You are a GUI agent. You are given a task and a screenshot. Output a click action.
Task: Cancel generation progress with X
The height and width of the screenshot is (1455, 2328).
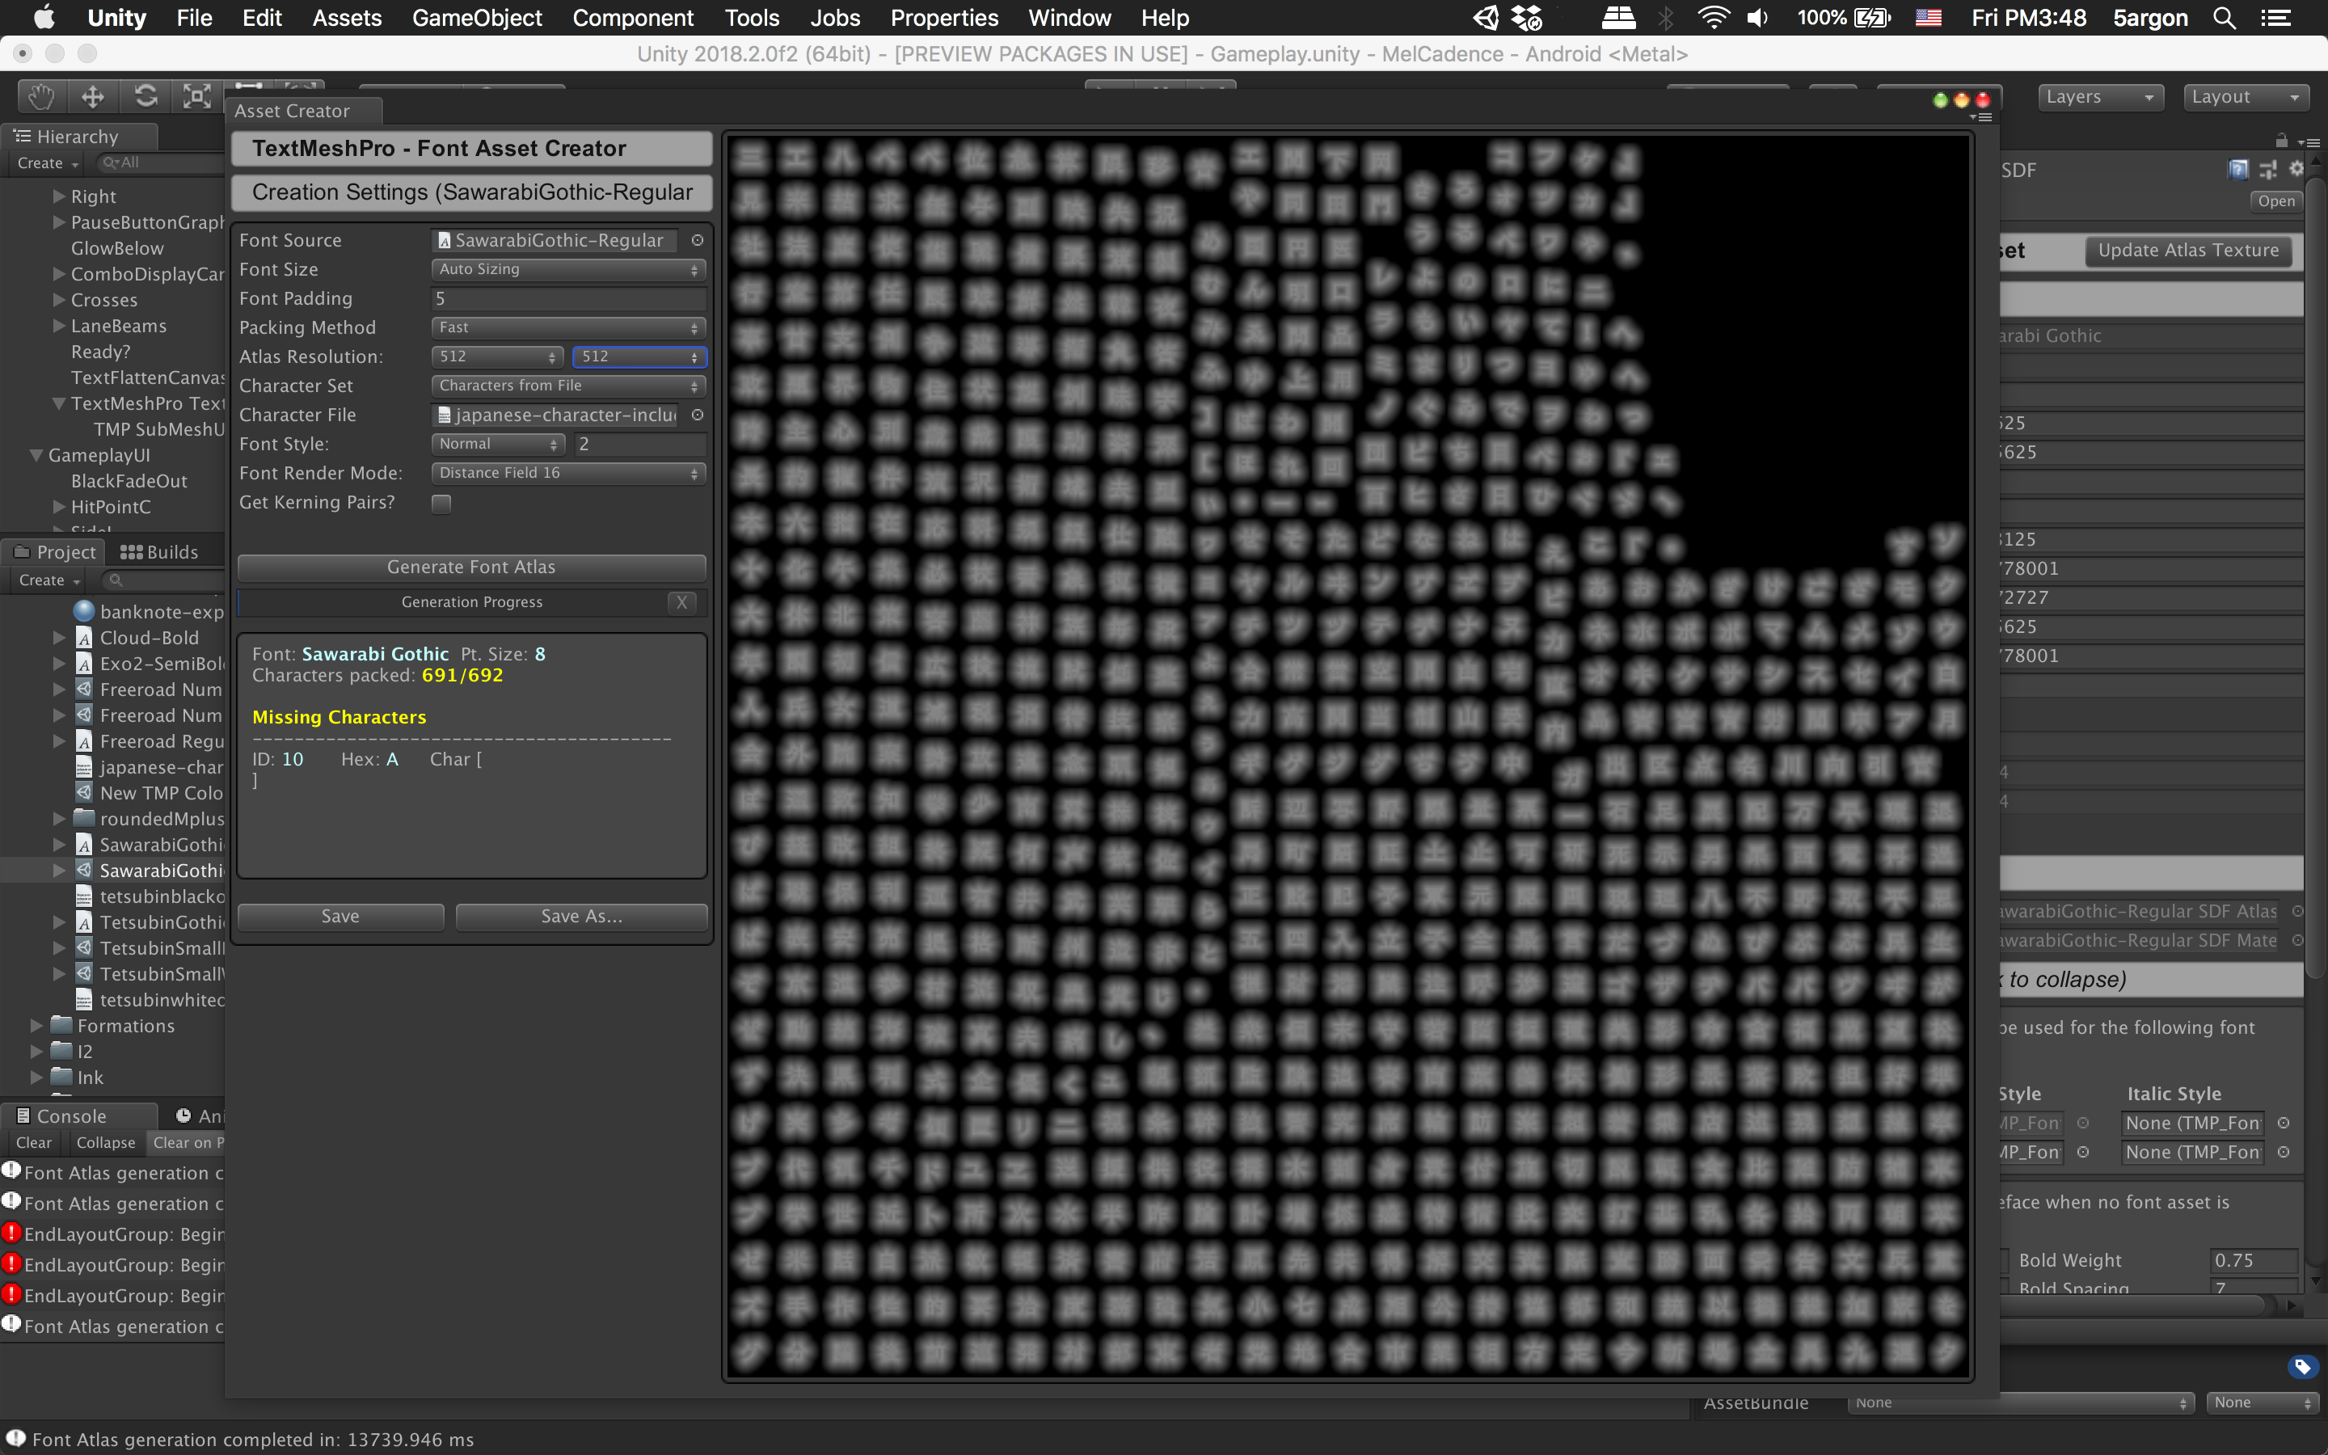(x=682, y=602)
